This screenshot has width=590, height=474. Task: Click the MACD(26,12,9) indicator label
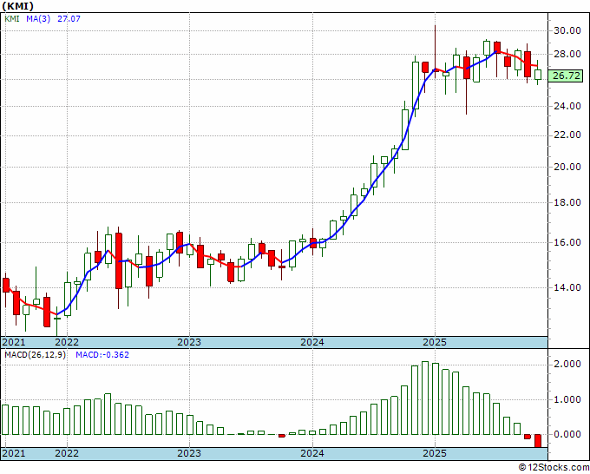click(35, 355)
